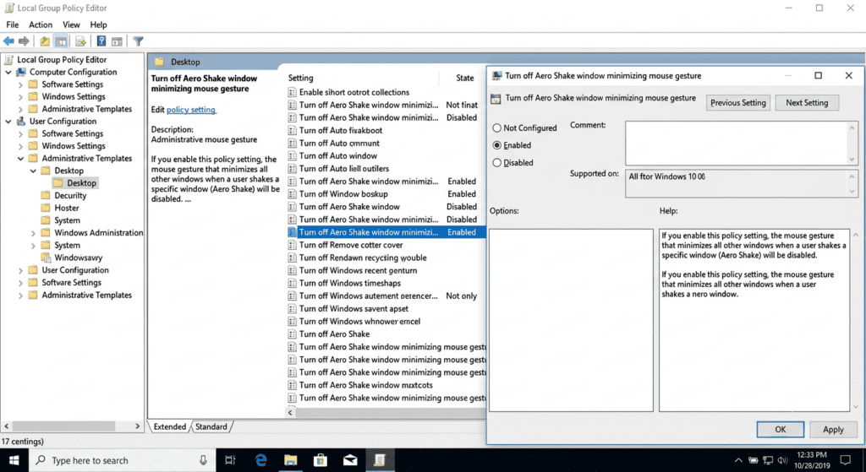Select the Disabled radio button

[x=496, y=163]
